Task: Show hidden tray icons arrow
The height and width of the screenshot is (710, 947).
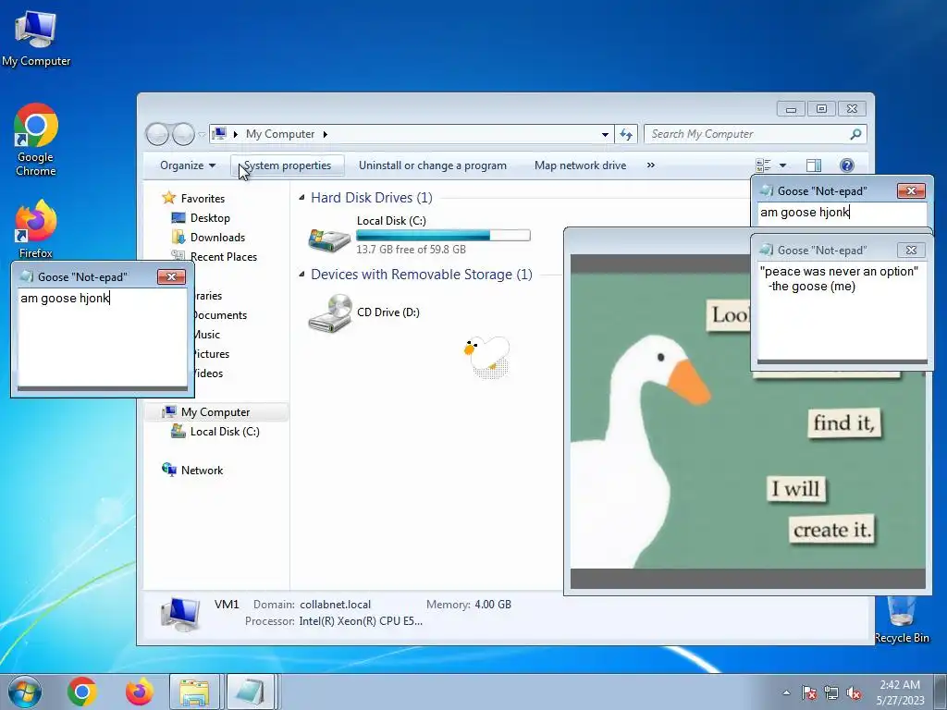Action: pyautogui.click(x=786, y=693)
